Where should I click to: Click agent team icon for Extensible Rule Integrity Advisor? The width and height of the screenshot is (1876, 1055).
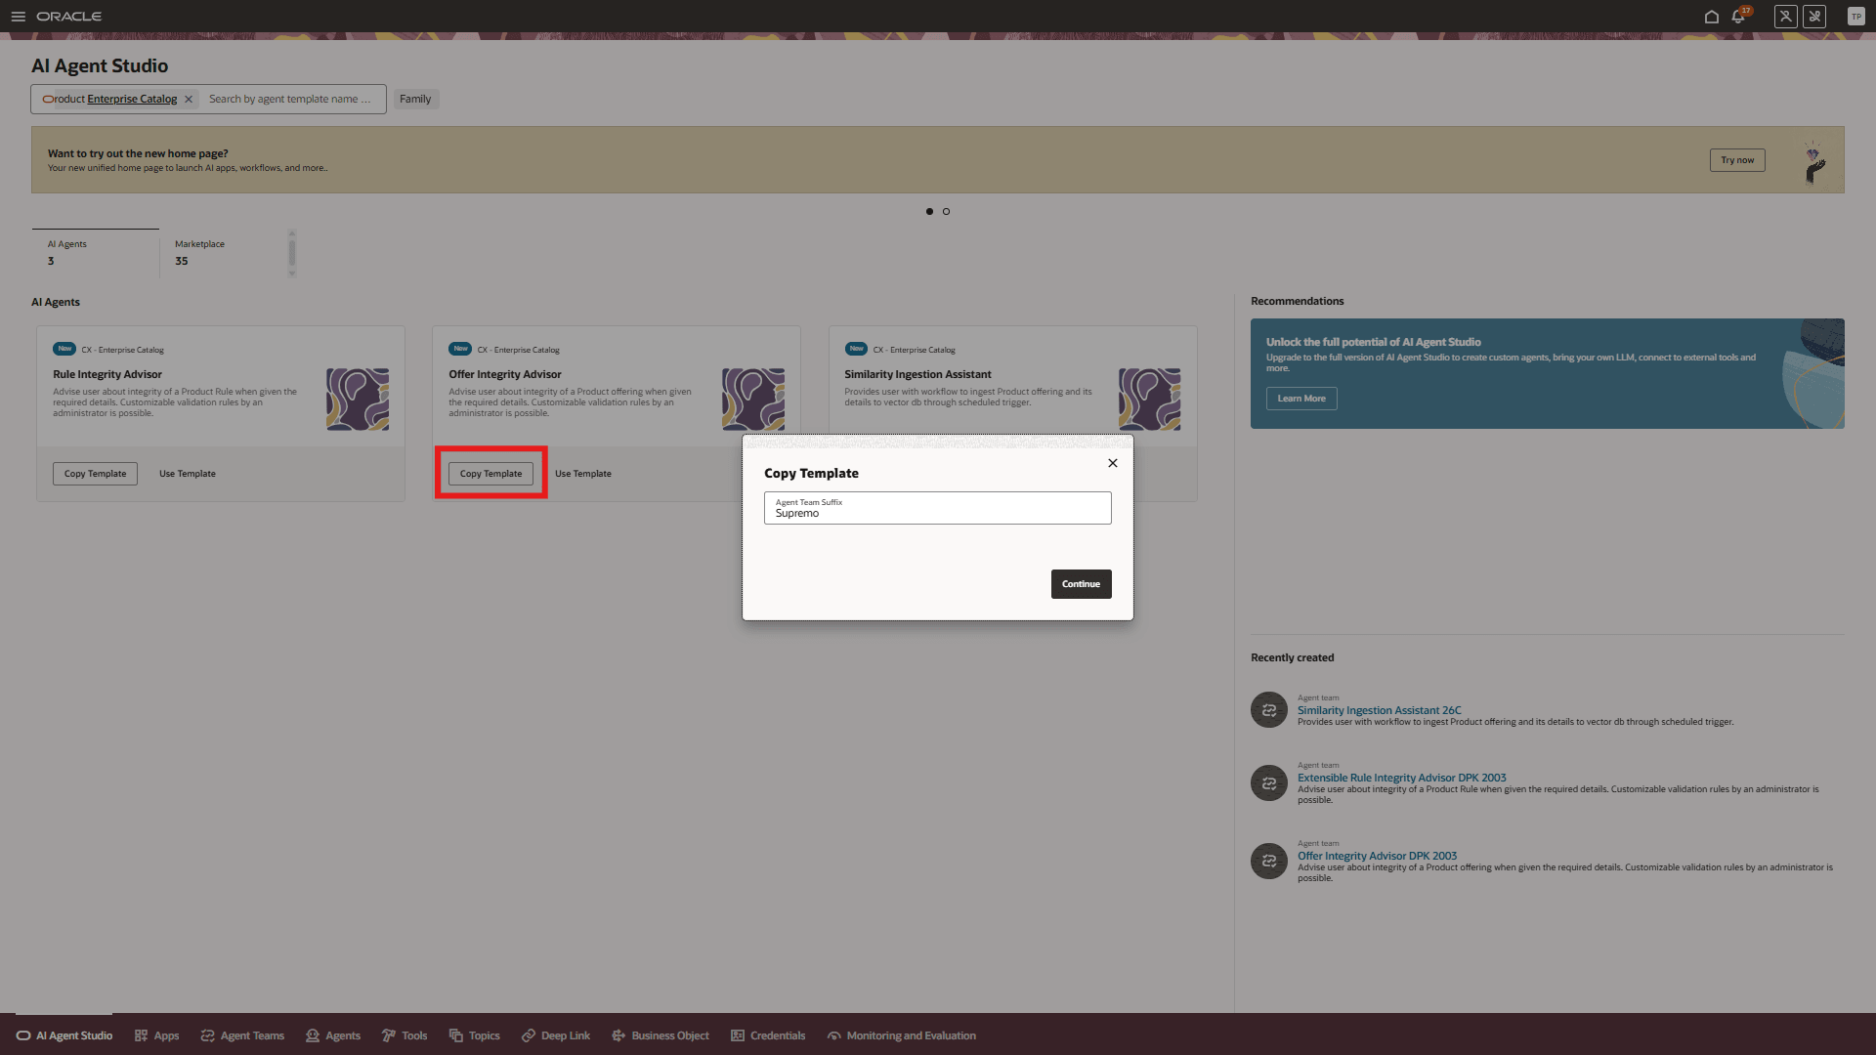coord(1269,783)
